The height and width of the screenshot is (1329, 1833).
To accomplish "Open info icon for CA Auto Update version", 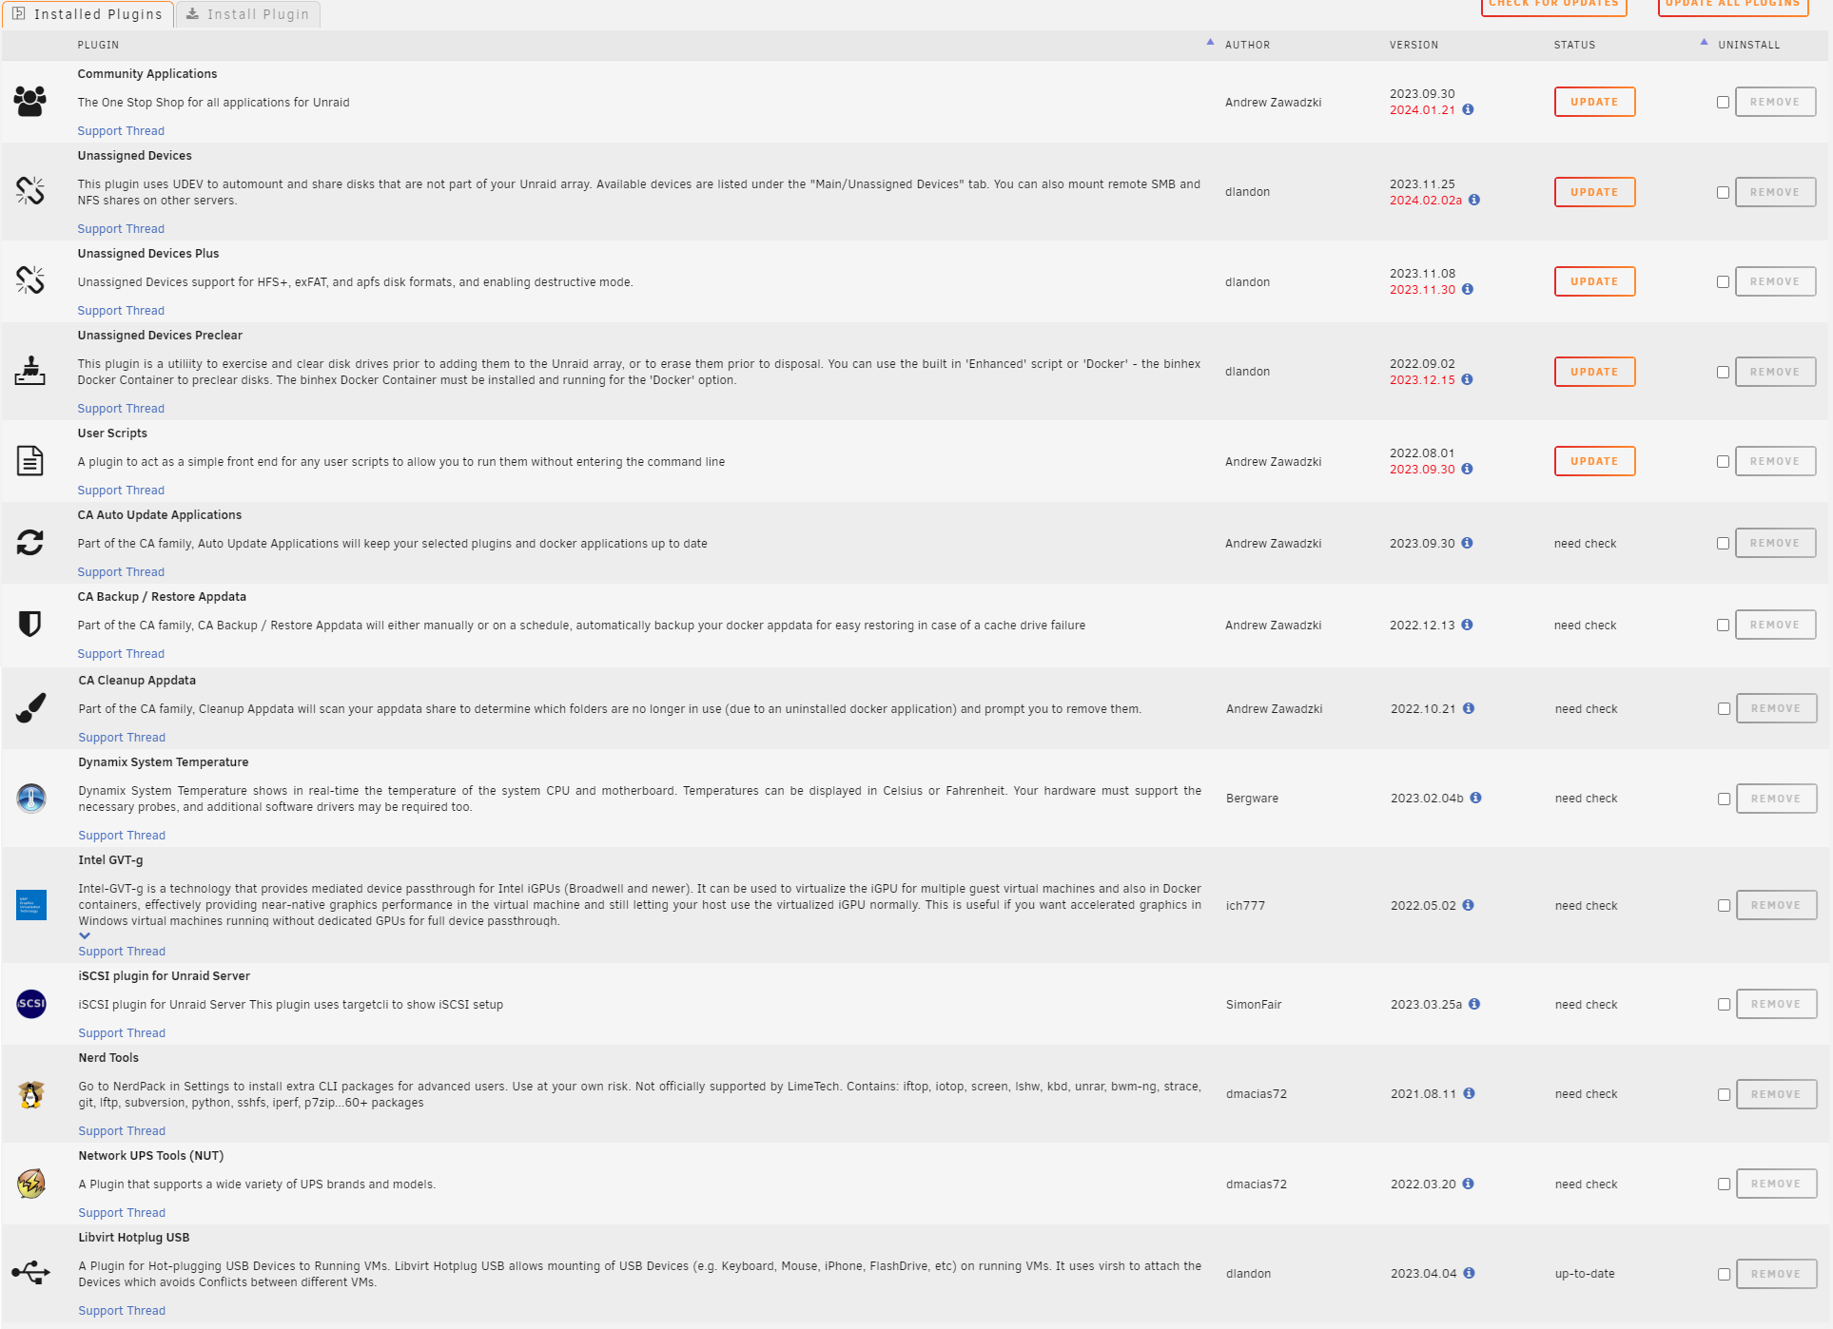I will [1467, 543].
